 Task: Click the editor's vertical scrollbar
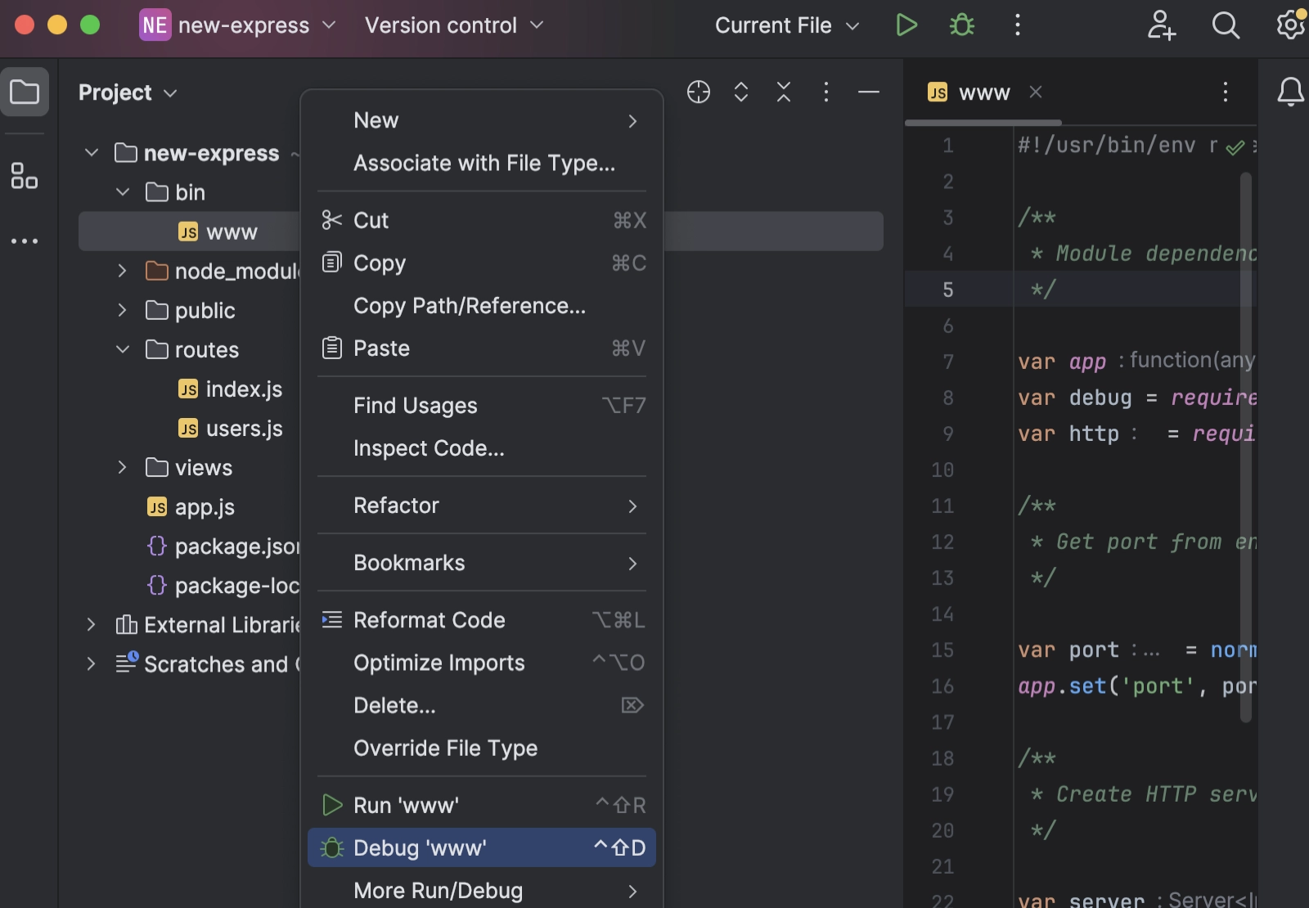(x=1246, y=447)
